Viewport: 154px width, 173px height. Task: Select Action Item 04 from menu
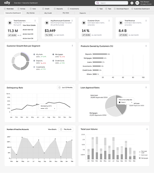[x=28, y=38]
